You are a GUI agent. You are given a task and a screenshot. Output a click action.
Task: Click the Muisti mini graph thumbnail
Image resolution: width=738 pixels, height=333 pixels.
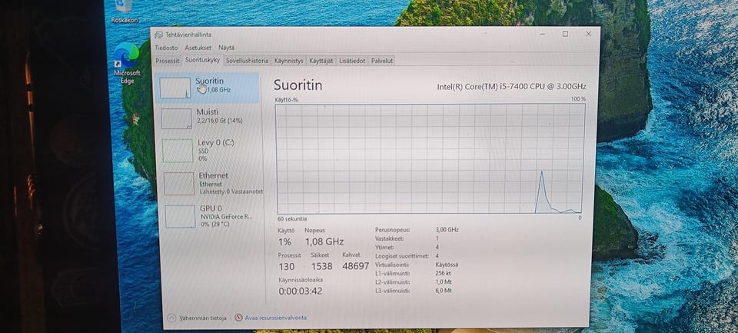tap(177, 118)
